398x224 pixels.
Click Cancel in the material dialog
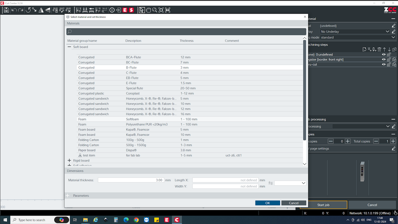point(294,203)
